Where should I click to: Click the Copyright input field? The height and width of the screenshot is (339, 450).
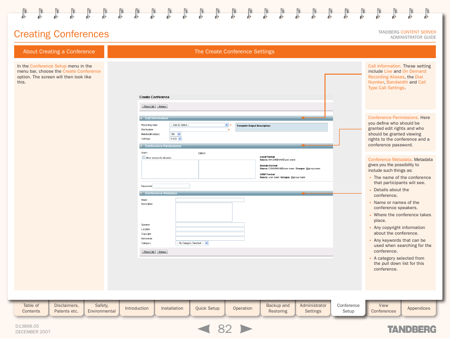point(210,234)
